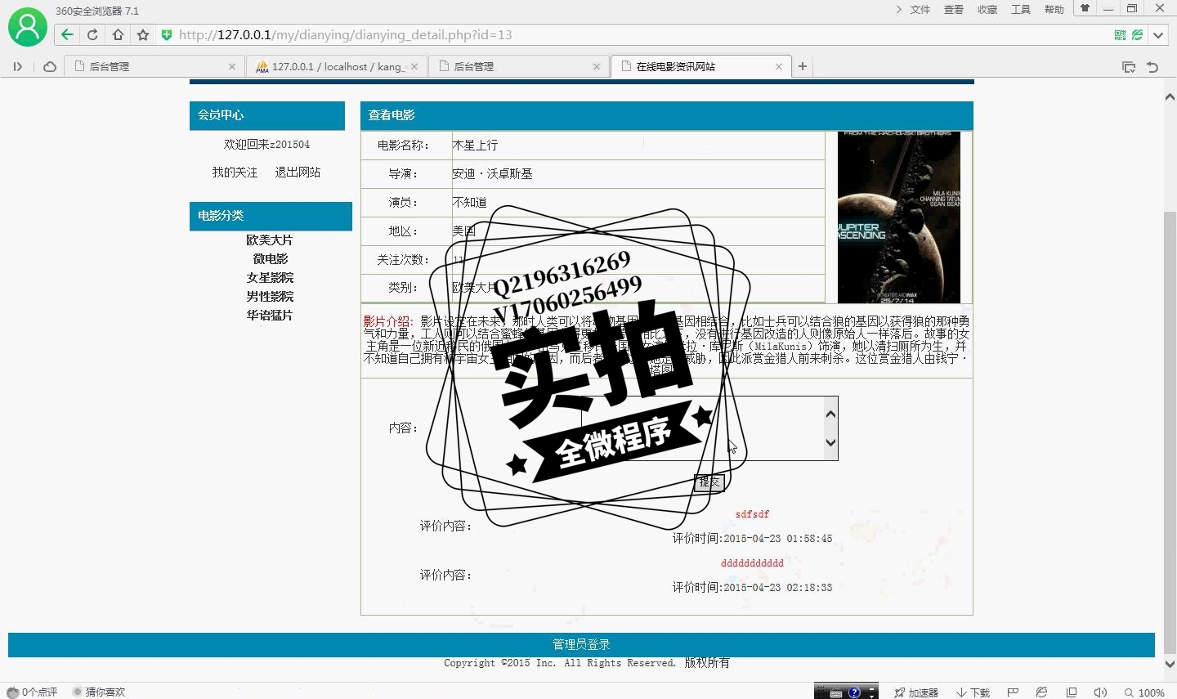Click the 提交 submit button
Screen dimensions: 1177x699
(x=709, y=482)
